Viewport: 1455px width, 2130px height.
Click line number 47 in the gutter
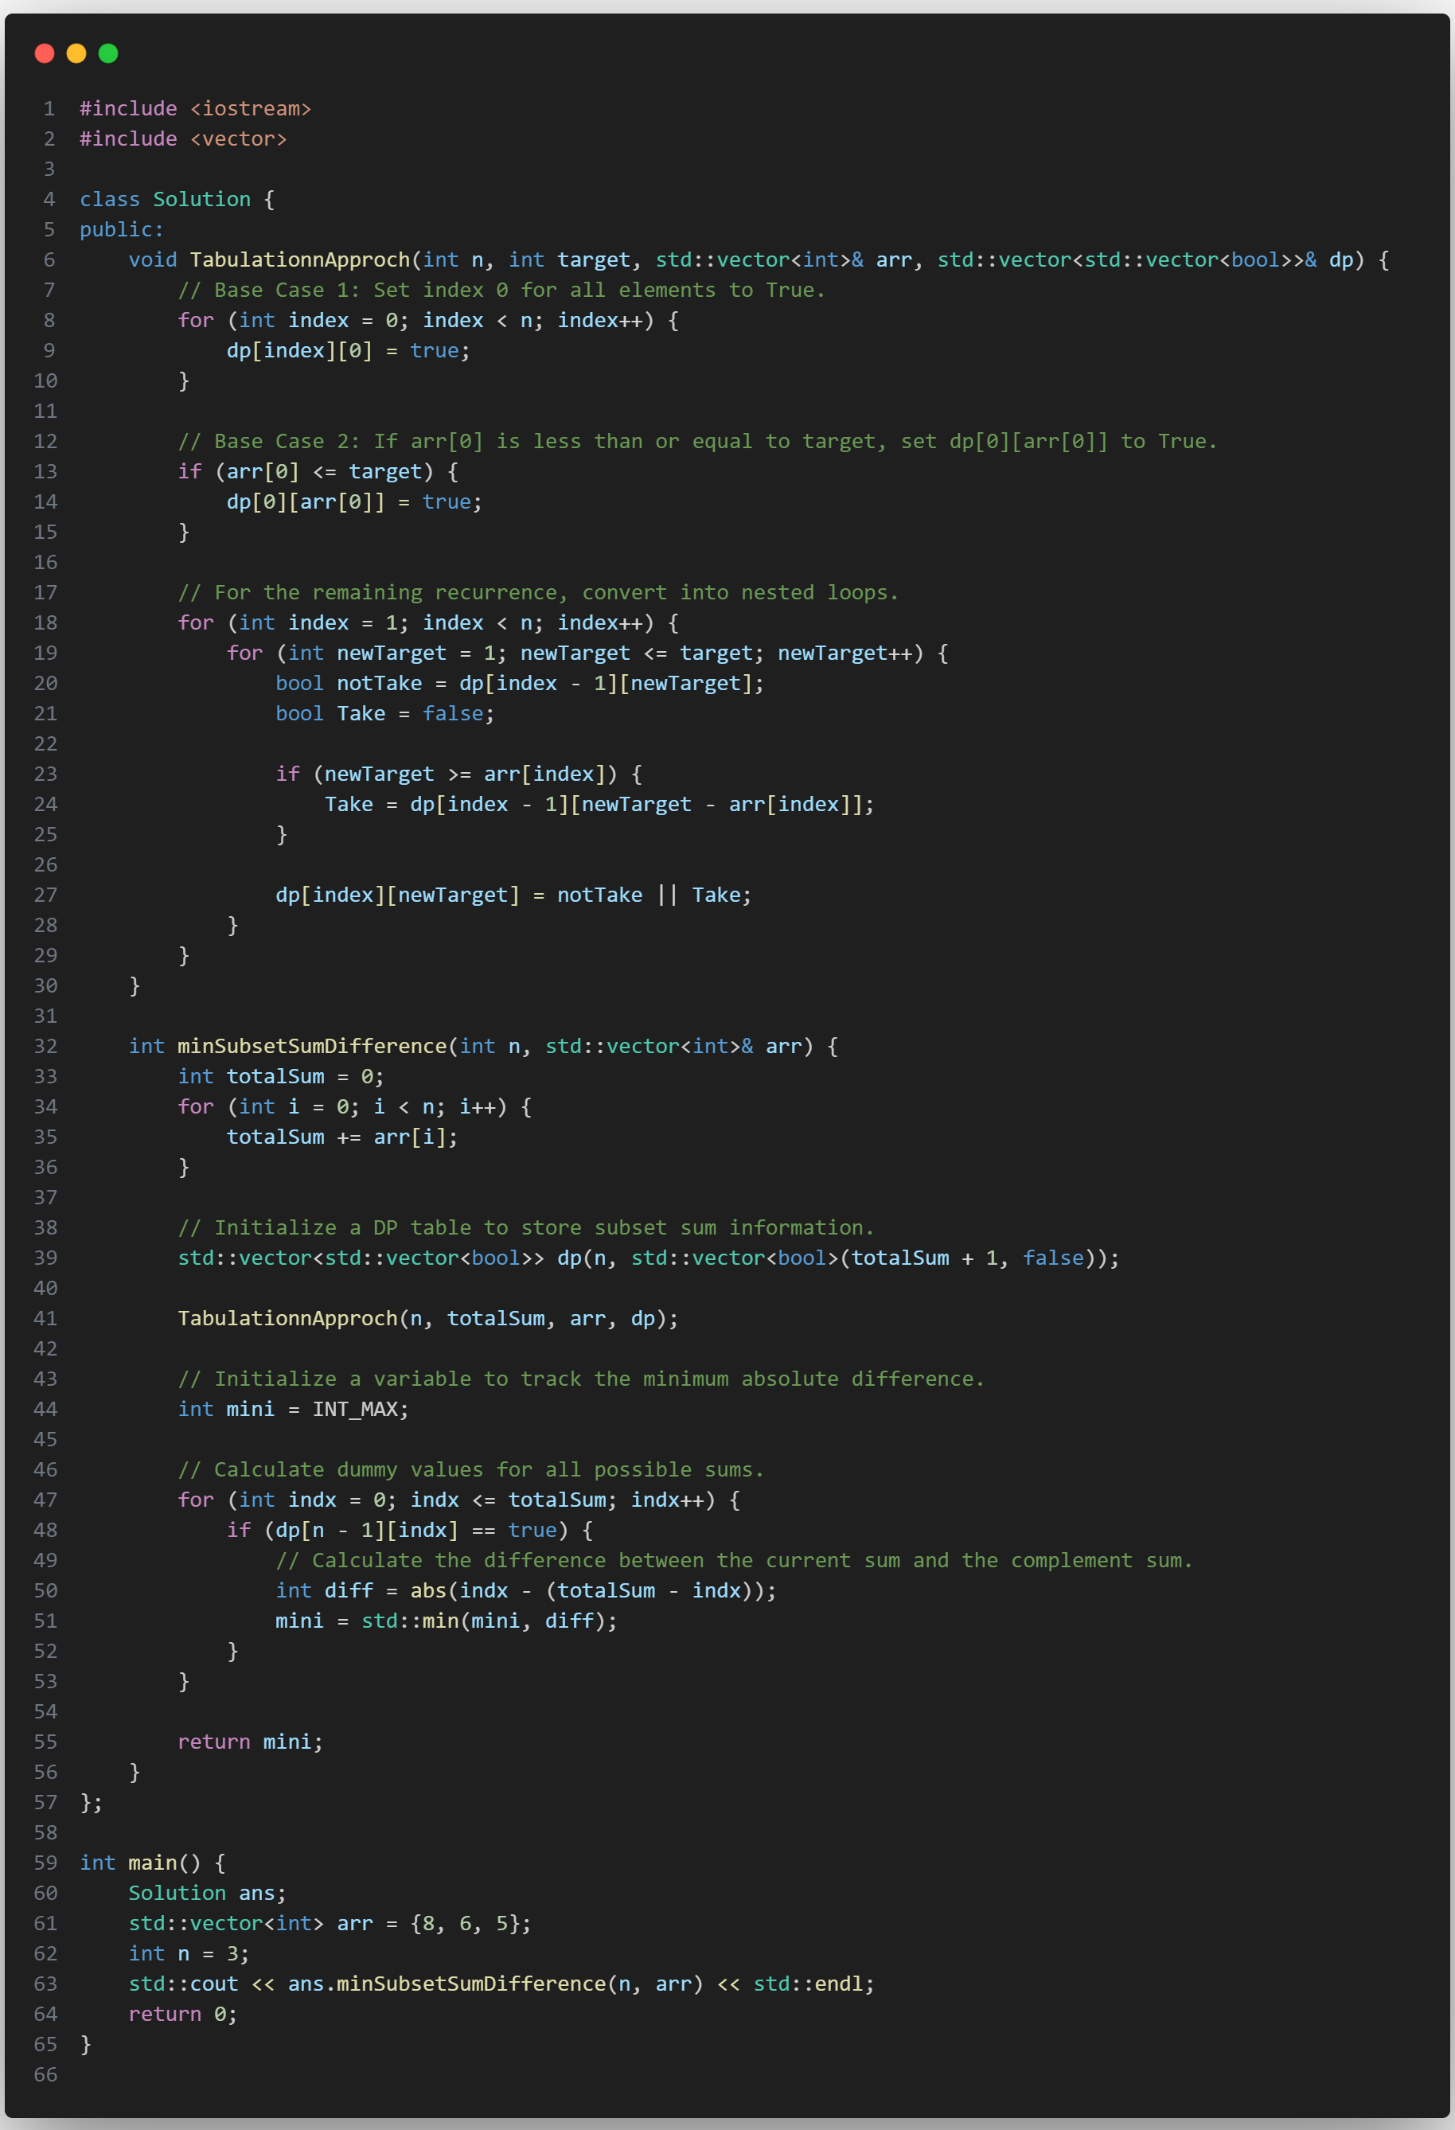(46, 1500)
